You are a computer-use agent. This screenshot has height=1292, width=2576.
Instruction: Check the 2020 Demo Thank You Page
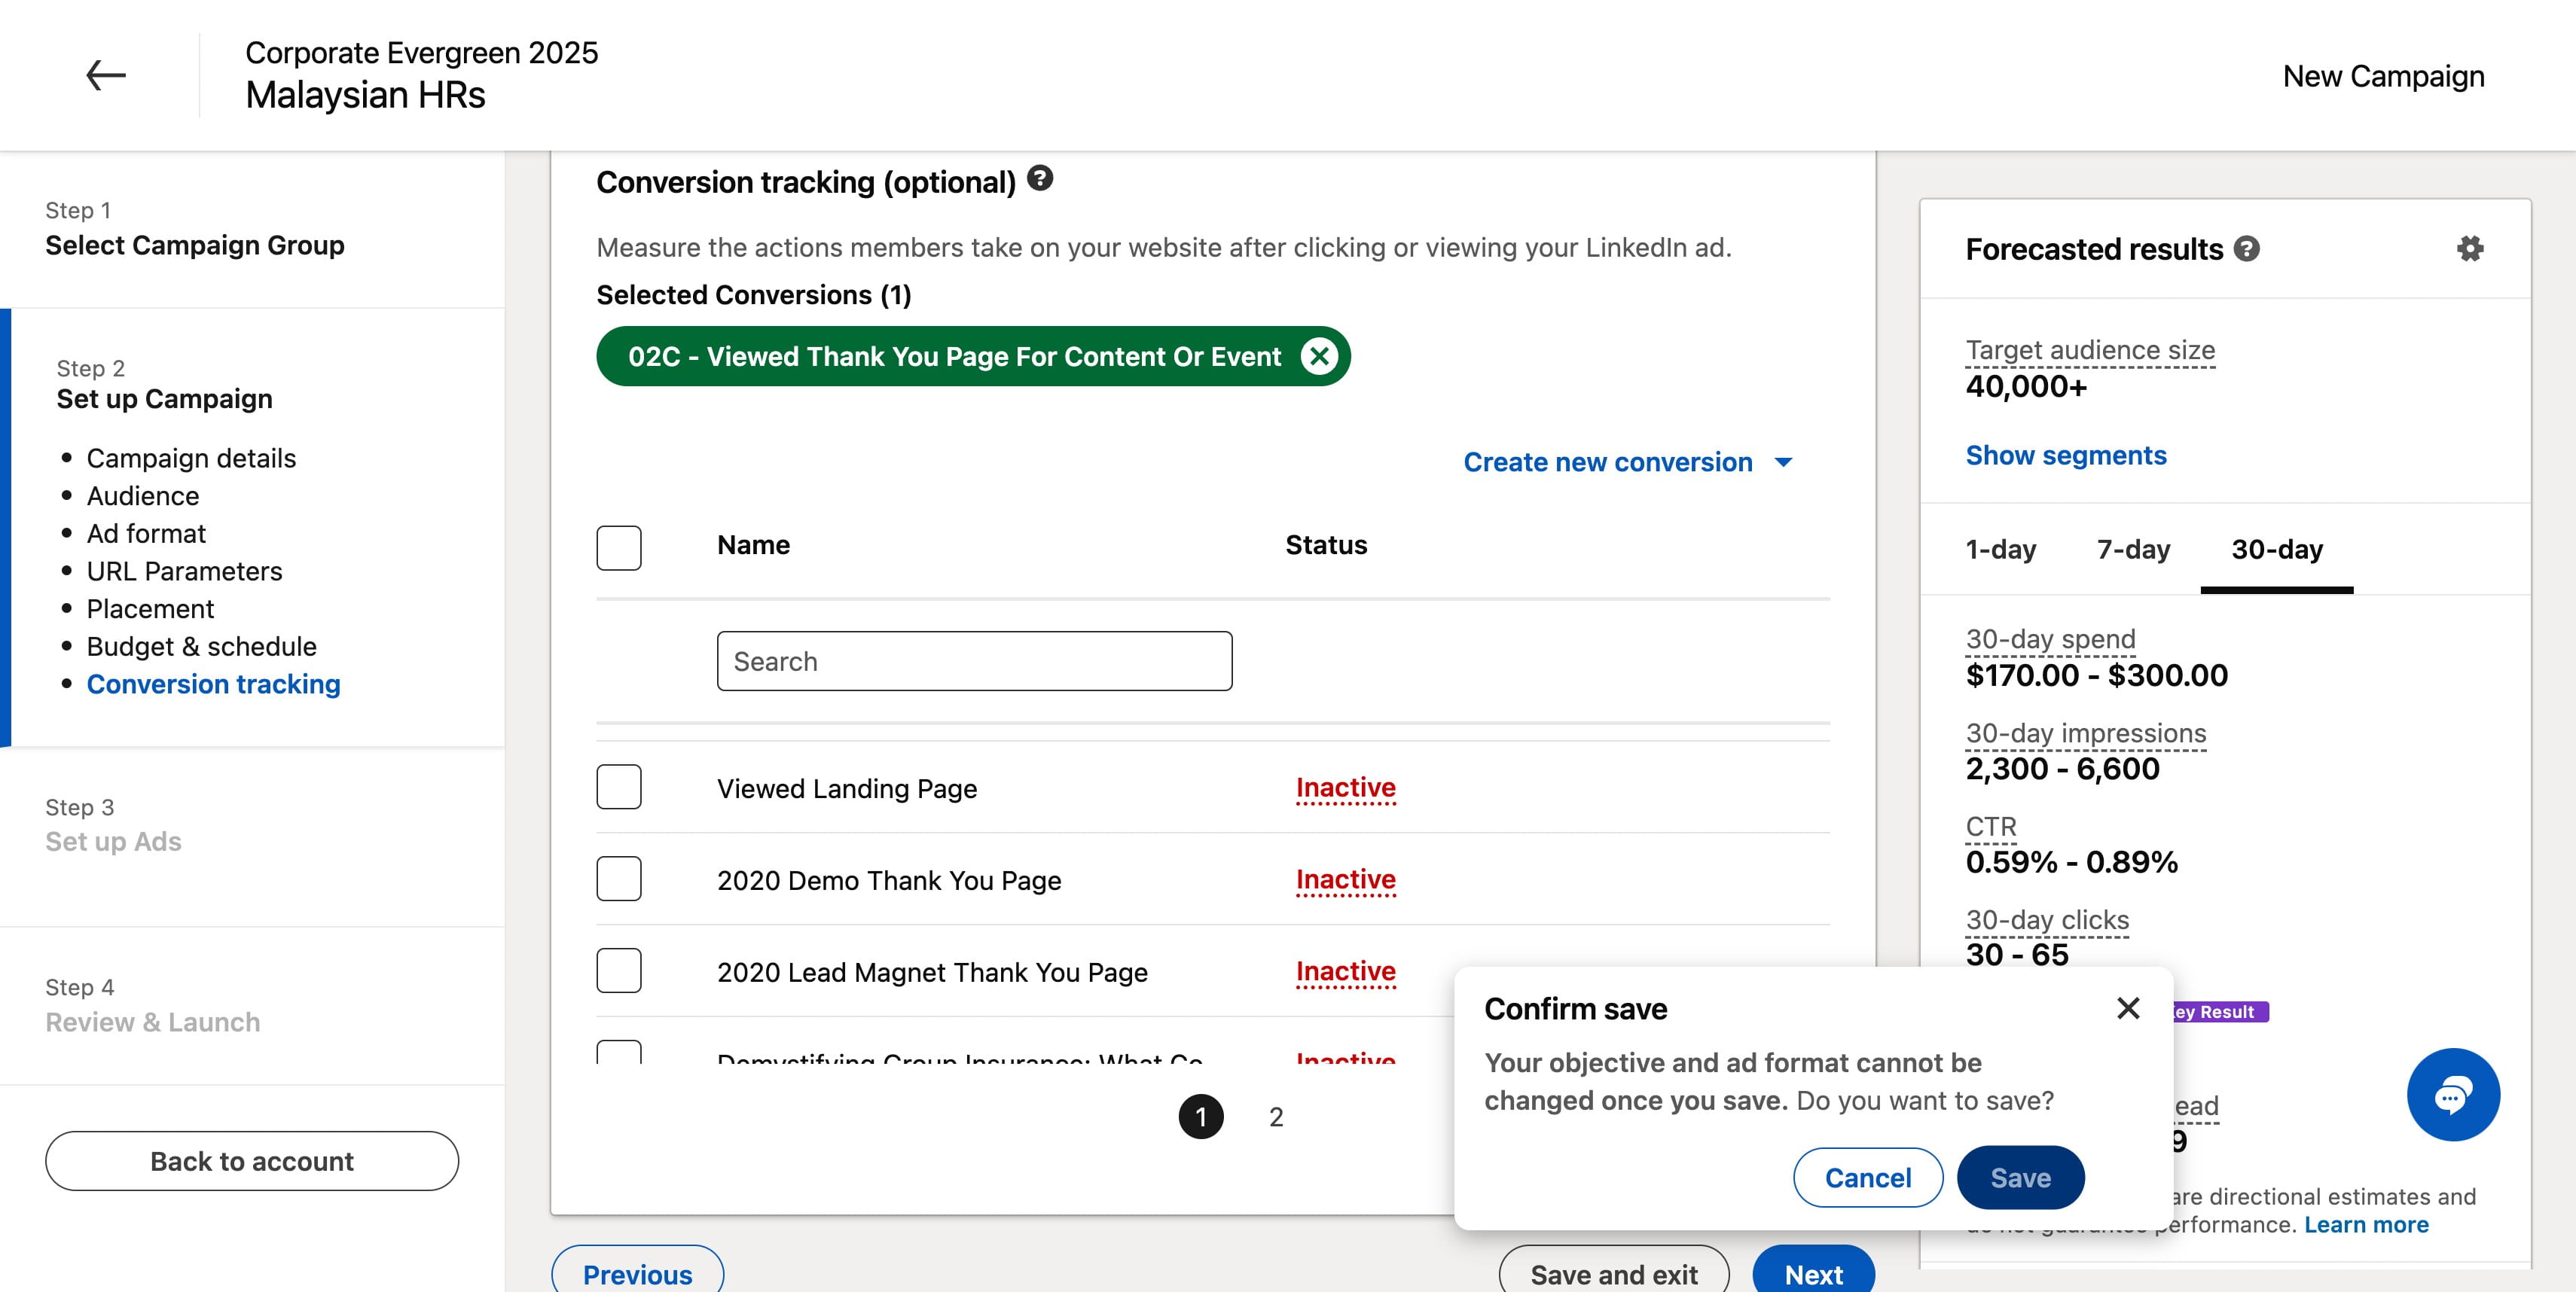pos(619,879)
